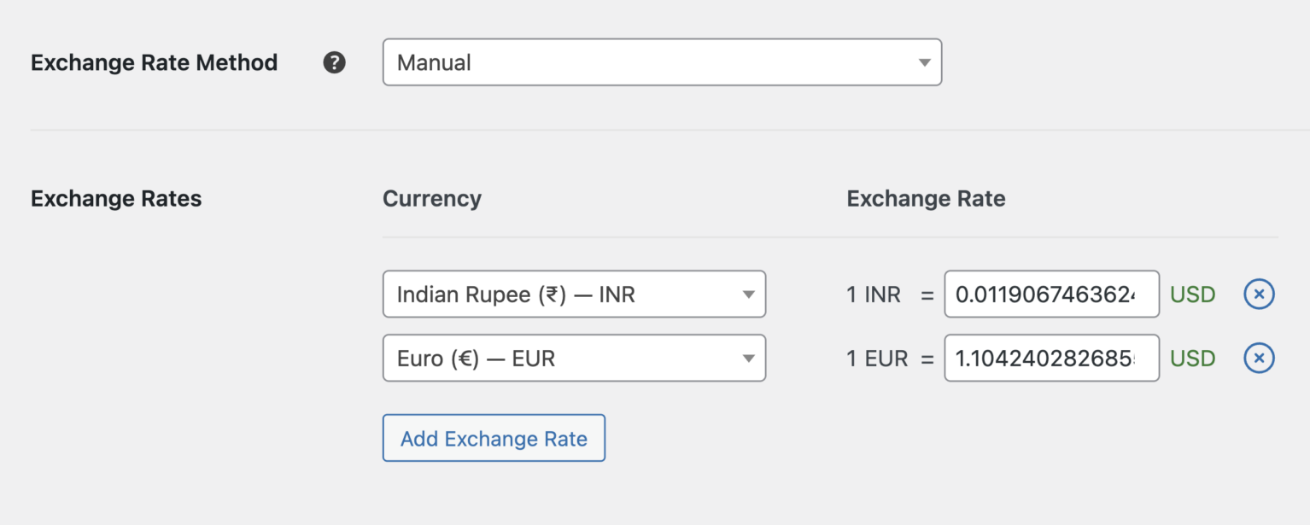The image size is (1310, 525).
Task: Remove the Indian Rupee exchange rate row
Action: tap(1258, 294)
